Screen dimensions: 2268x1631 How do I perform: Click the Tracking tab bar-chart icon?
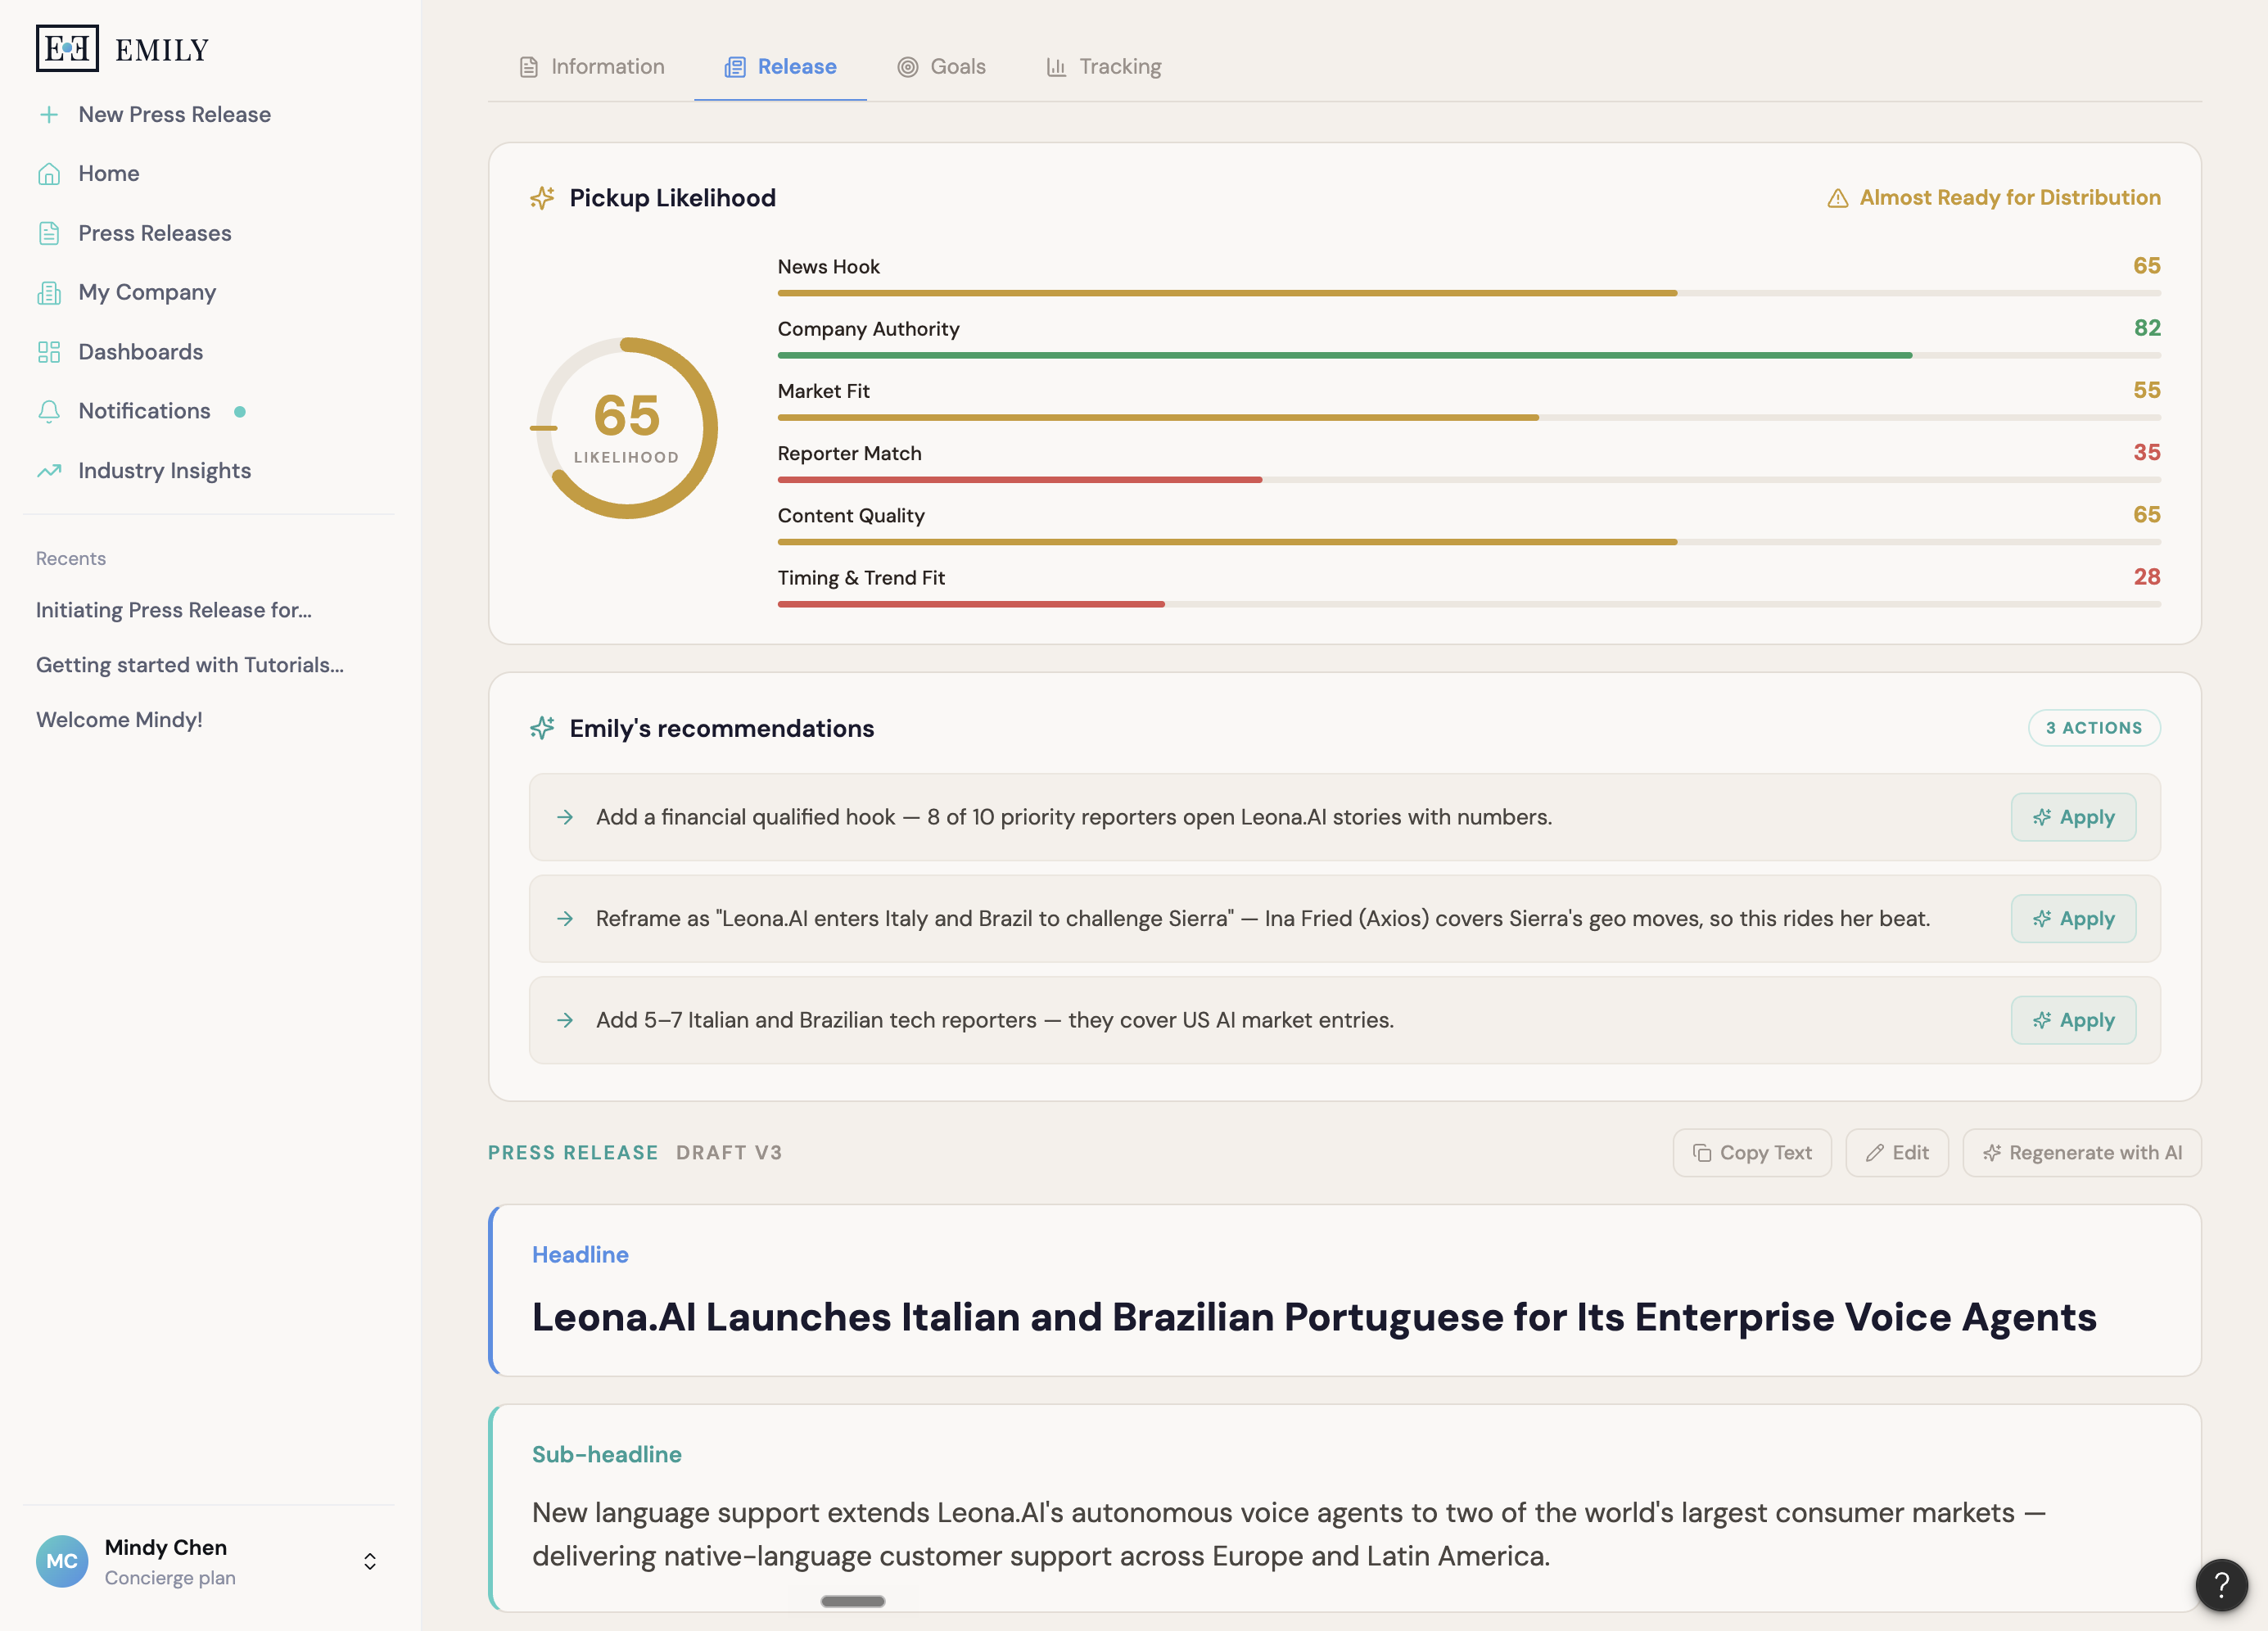pos(1056,67)
